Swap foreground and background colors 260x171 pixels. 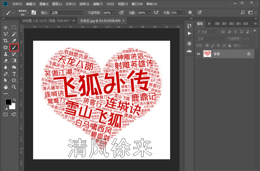15,99
